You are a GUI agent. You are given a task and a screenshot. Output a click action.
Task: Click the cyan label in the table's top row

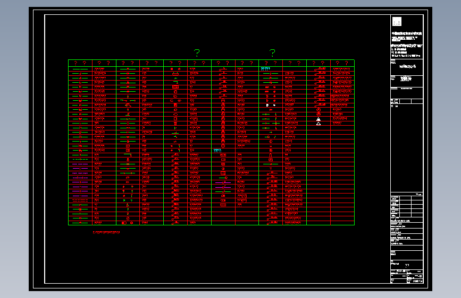[x=265, y=69]
